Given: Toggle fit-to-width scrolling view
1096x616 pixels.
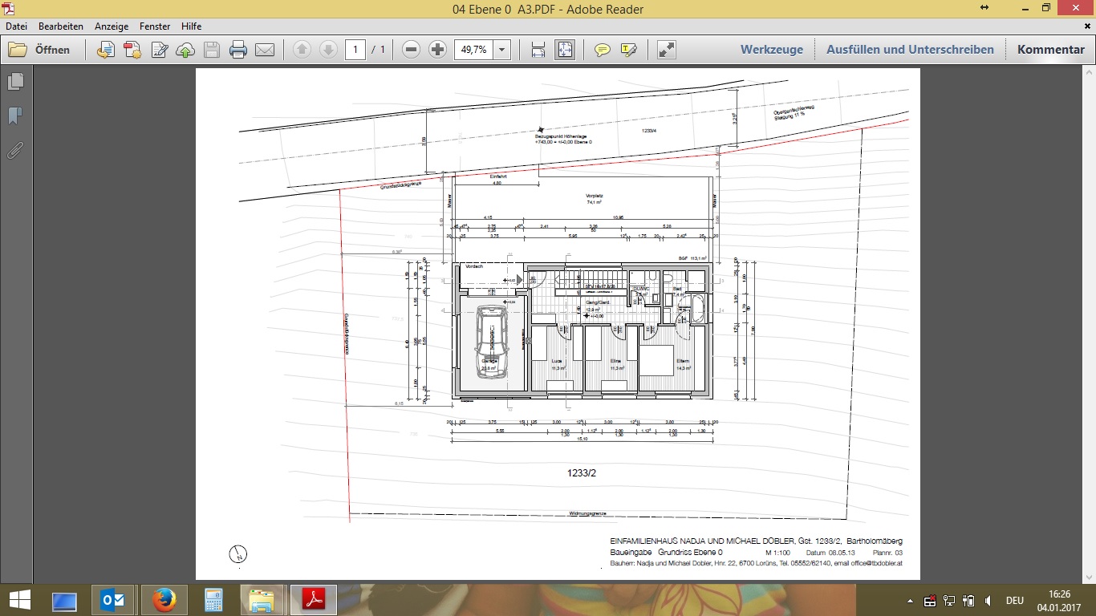Looking at the screenshot, I should click(538, 50).
